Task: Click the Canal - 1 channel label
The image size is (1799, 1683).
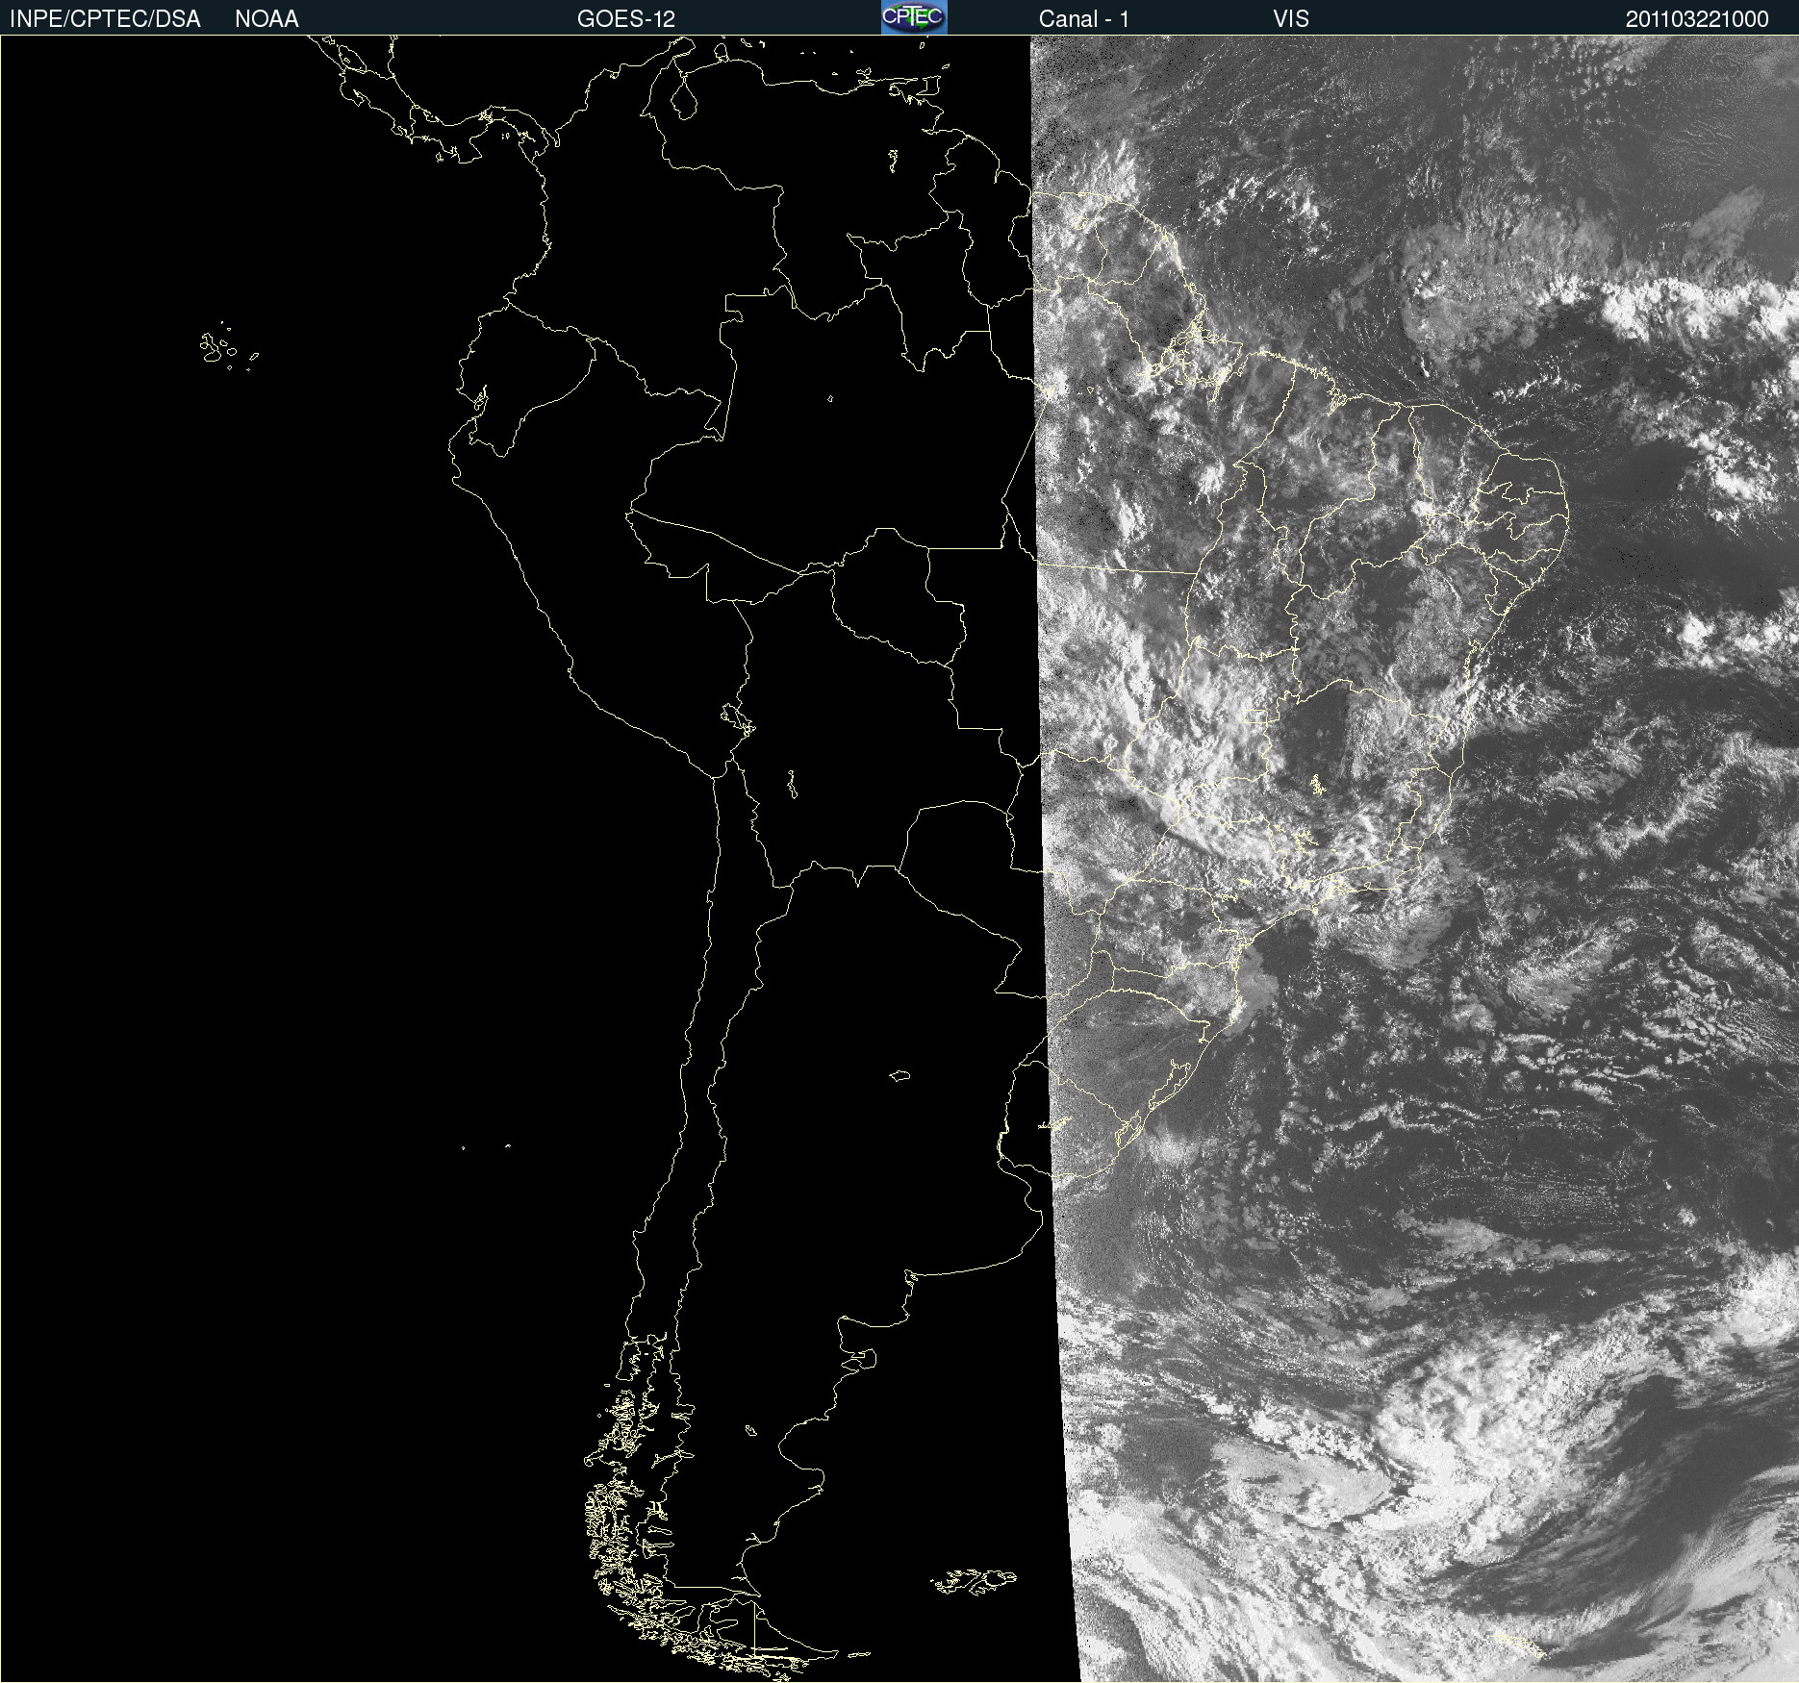Action: point(1084,19)
